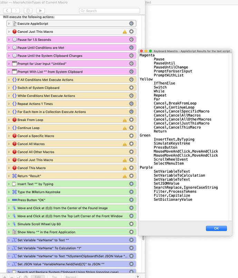
Task: Open gear menu for Prompt for User Input action
Action: click(131, 63)
